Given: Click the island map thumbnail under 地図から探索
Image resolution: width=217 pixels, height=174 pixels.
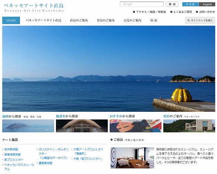Looking at the screenshot, I should tap(28, 126).
